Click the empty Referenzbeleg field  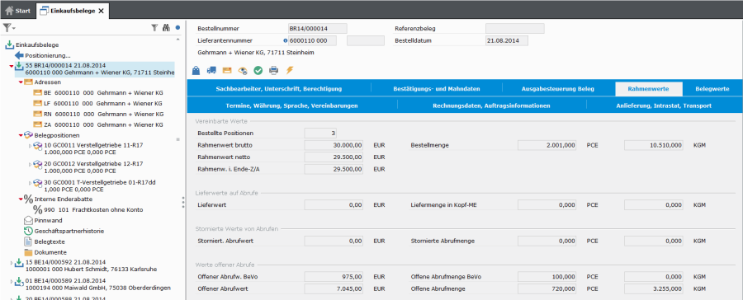pos(514,28)
